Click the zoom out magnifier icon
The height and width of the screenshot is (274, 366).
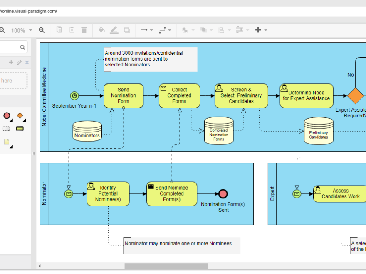[x=2, y=30]
